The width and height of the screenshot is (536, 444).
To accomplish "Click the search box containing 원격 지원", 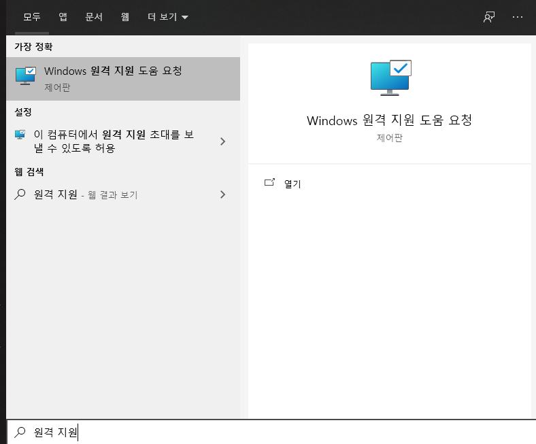I will point(271,432).
